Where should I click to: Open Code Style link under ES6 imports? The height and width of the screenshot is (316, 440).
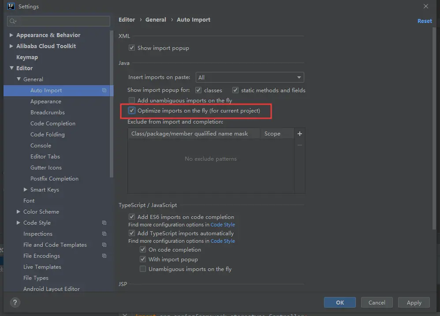(x=223, y=225)
